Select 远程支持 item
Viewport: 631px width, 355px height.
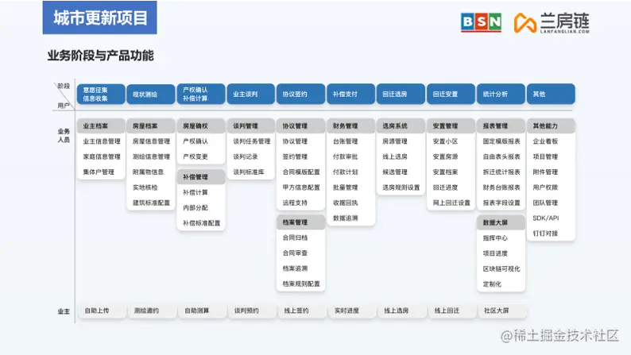(x=295, y=203)
